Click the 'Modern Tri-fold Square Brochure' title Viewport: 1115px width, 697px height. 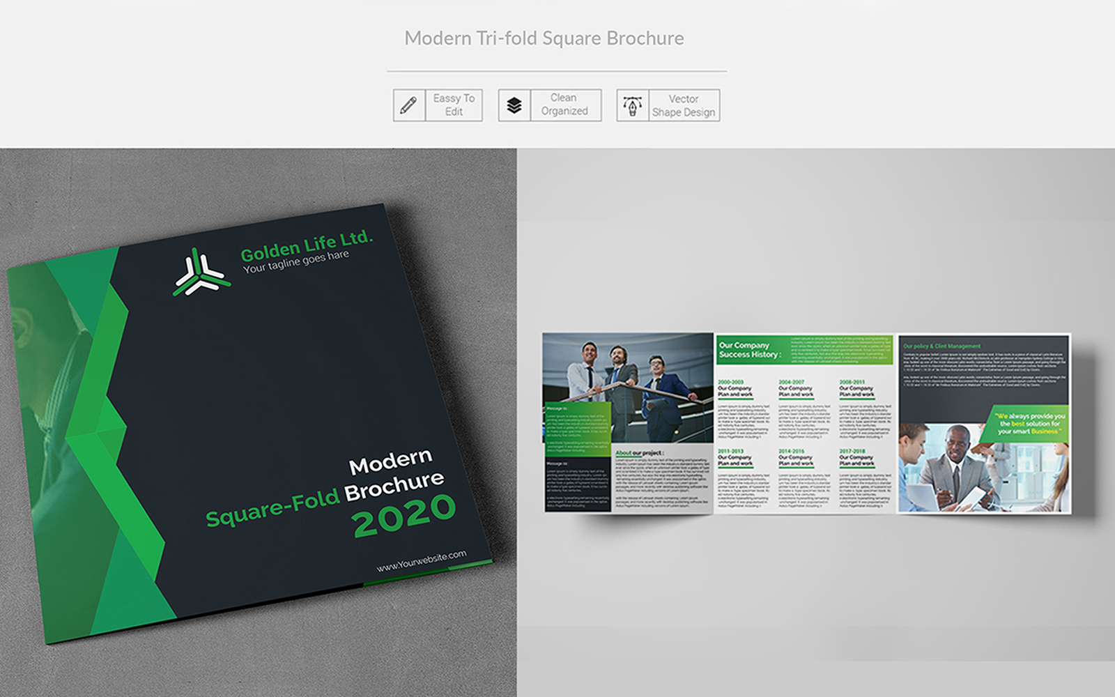[544, 38]
